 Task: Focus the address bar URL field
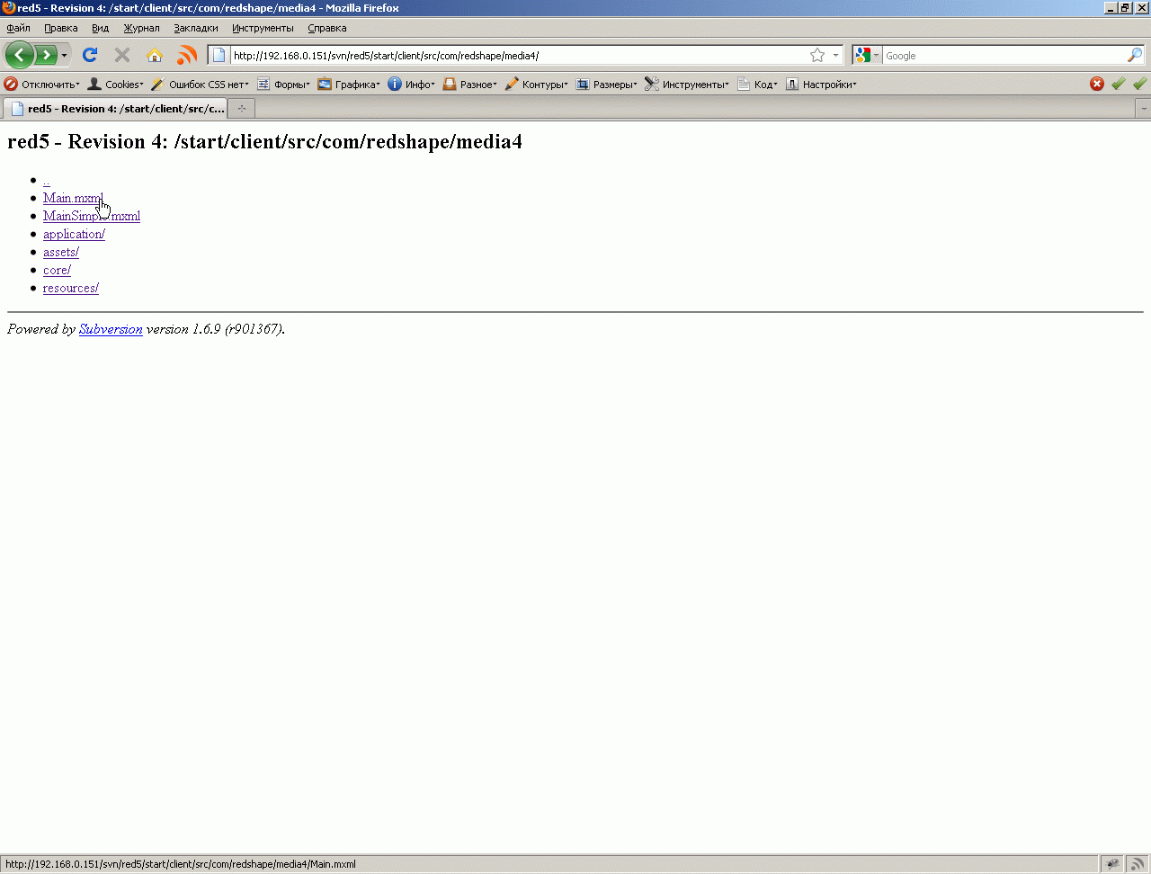(x=518, y=56)
